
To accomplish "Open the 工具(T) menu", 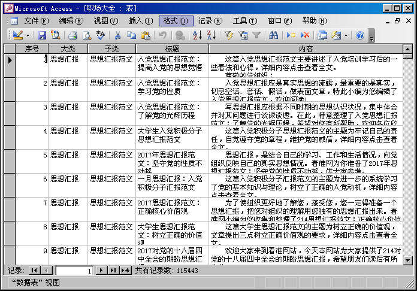I will [x=245, y=21].
